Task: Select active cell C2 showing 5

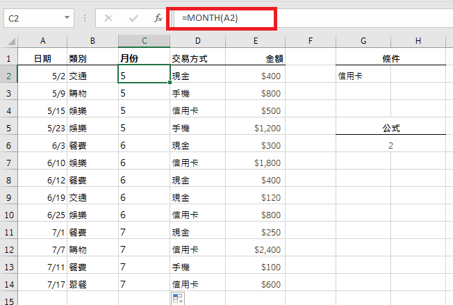Action: tap(144, 74)
